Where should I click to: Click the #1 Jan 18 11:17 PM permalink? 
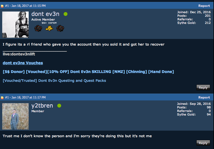25,97
